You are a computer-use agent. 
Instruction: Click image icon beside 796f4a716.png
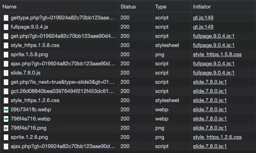click(6, 128)
